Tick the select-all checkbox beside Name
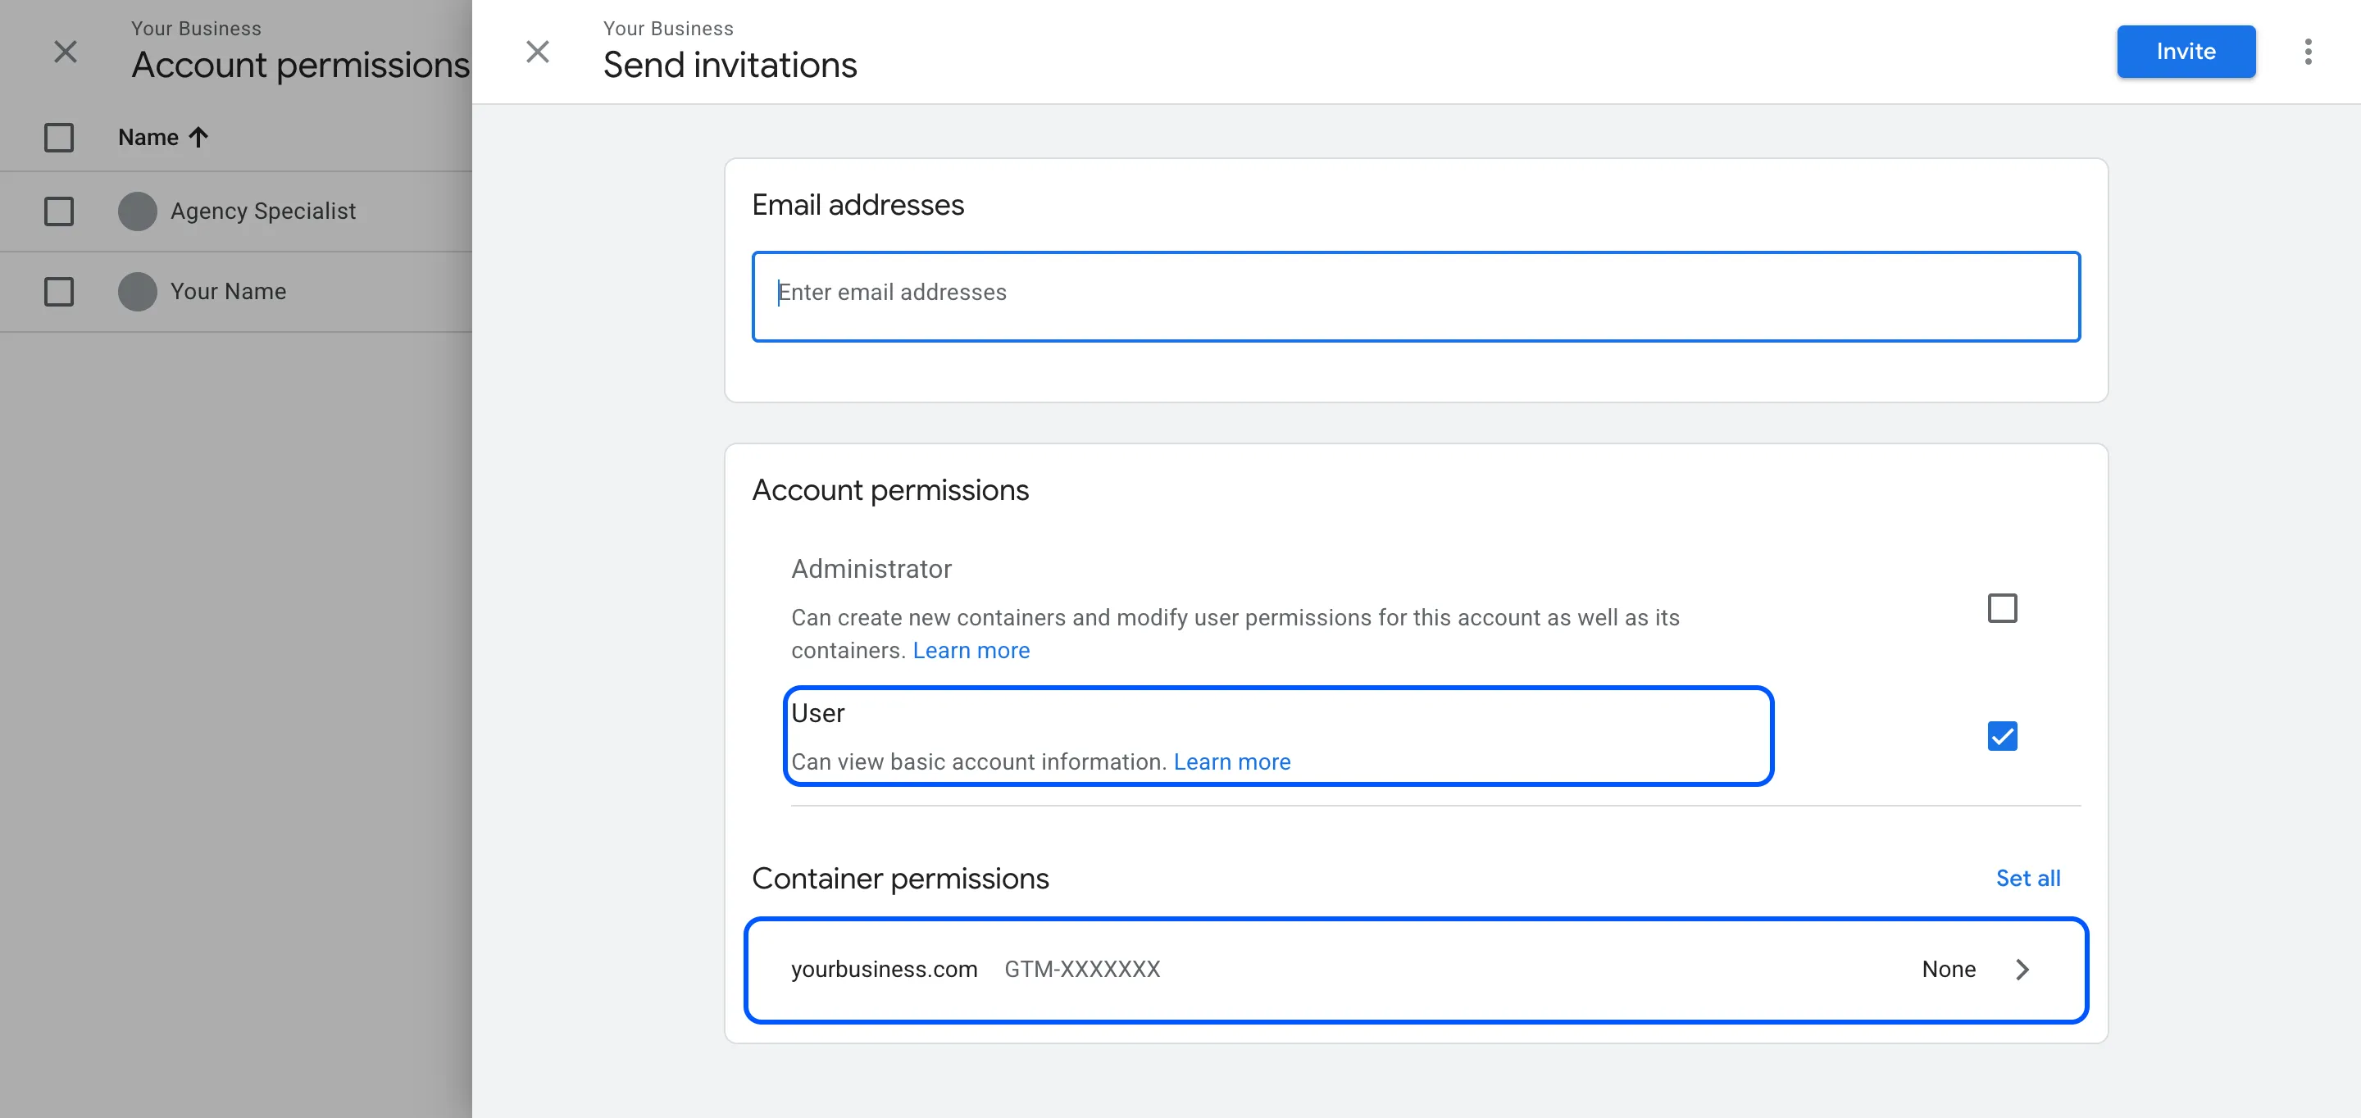This screenshot has width=2361, height=1118. point(59,138)
